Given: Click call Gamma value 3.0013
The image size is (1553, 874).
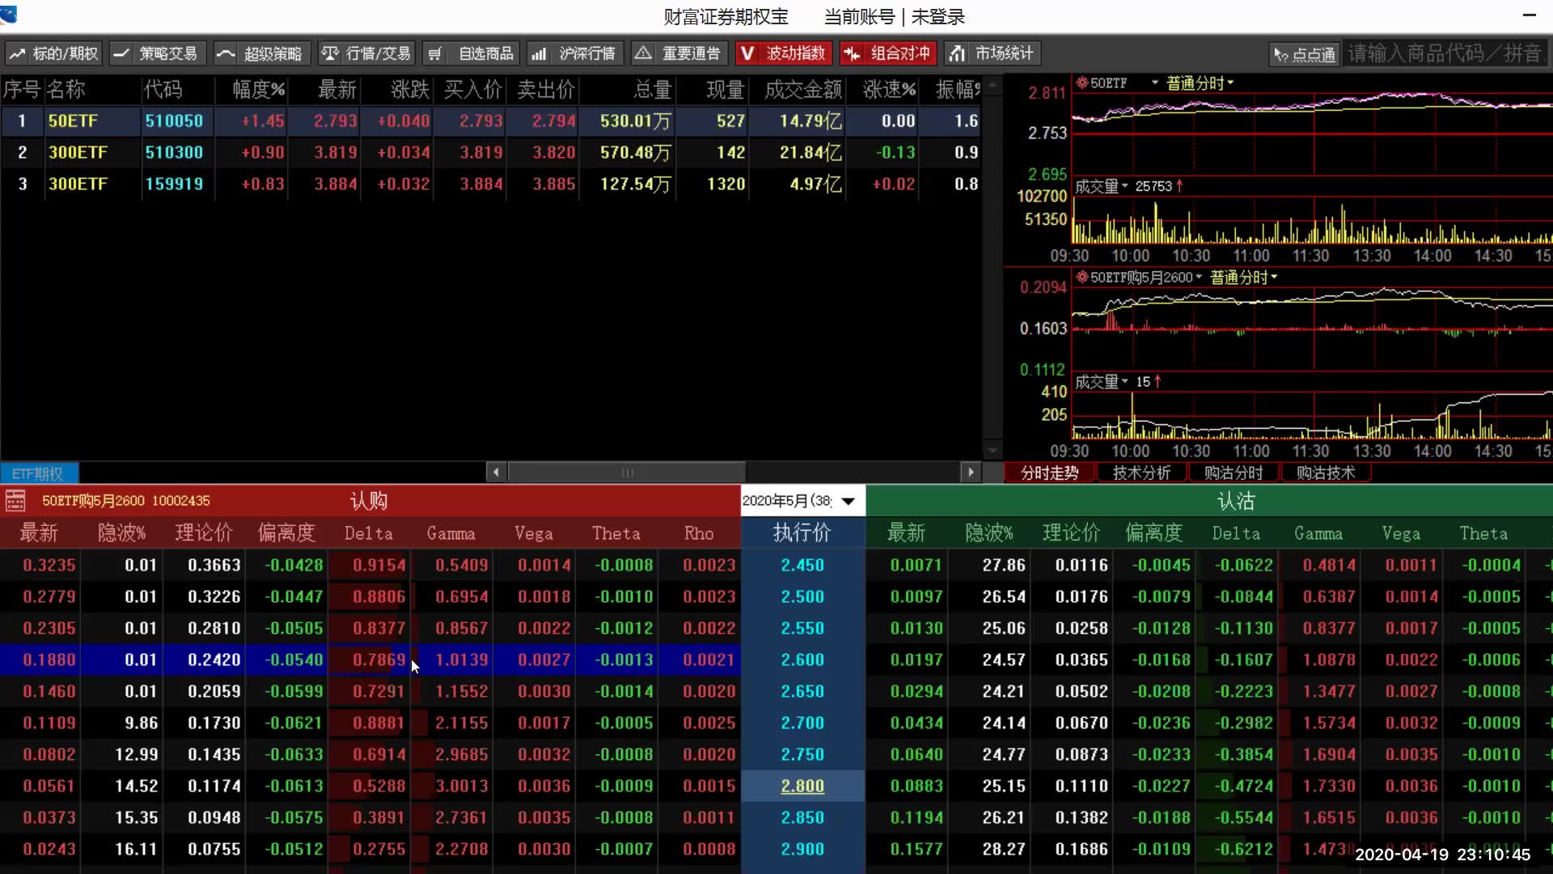Looking at the screenshot, I should [461, 786].
